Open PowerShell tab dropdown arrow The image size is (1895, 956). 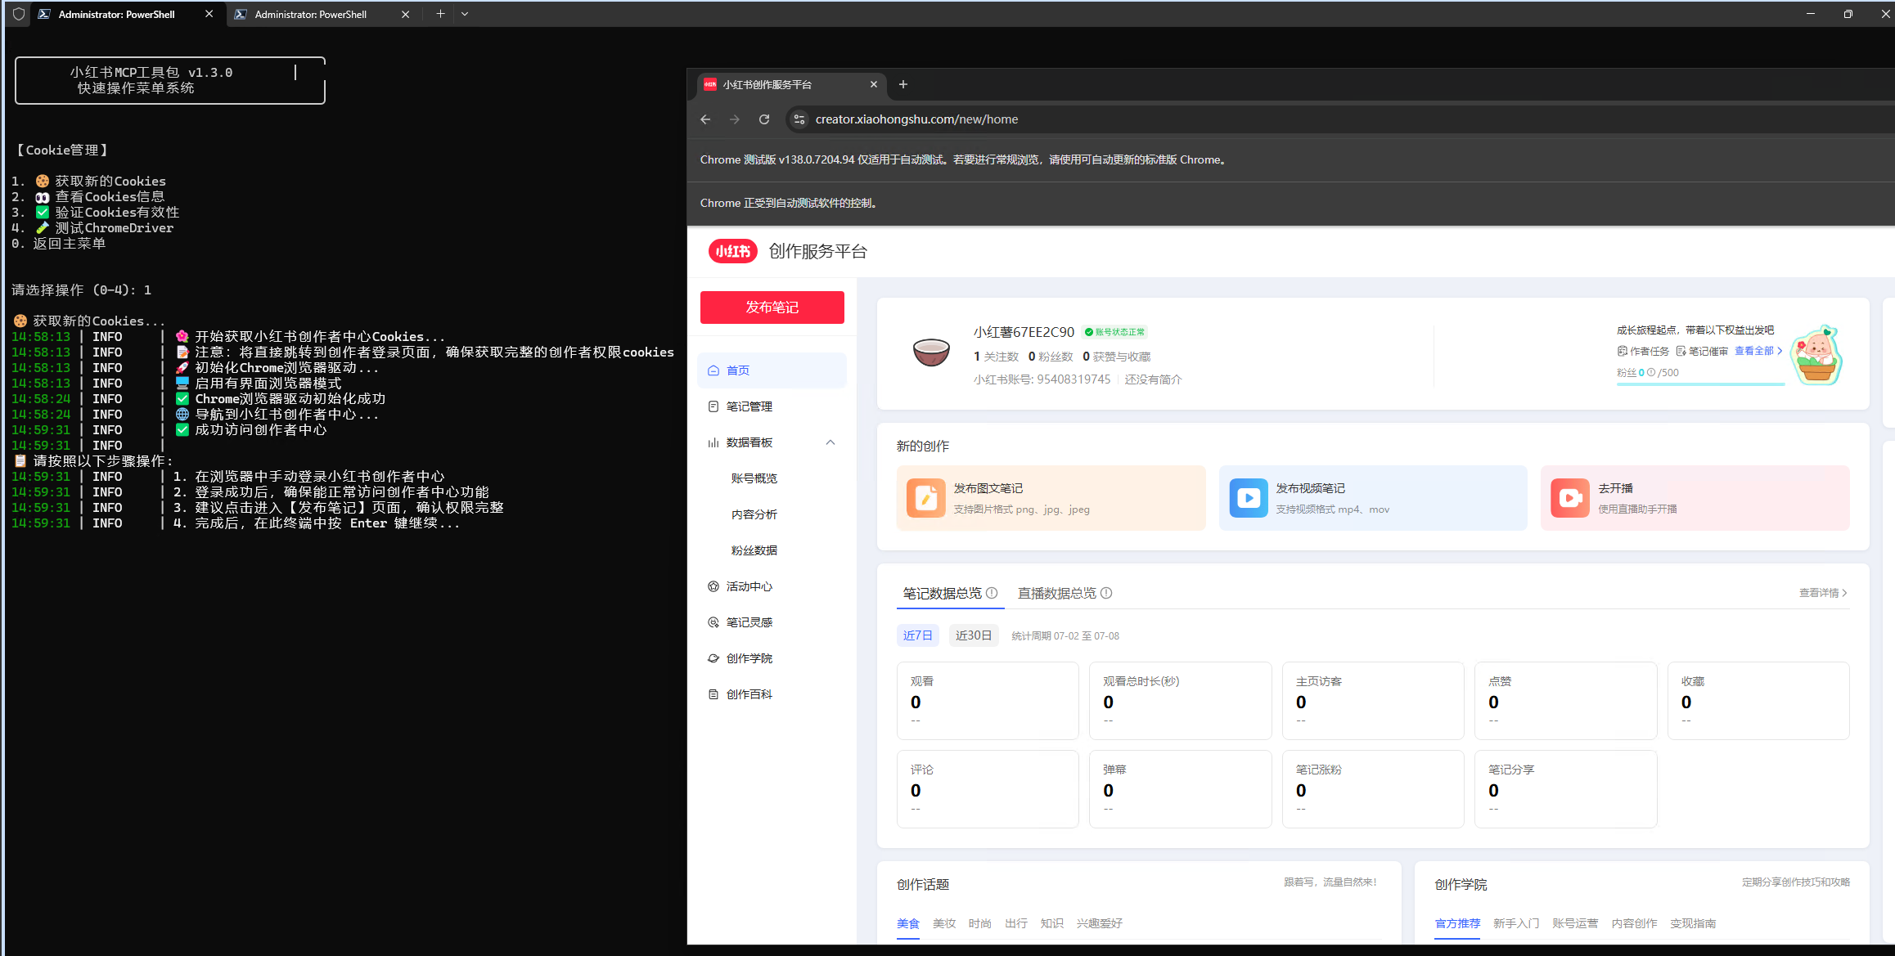pyautogui.click(x=465, y=14)
